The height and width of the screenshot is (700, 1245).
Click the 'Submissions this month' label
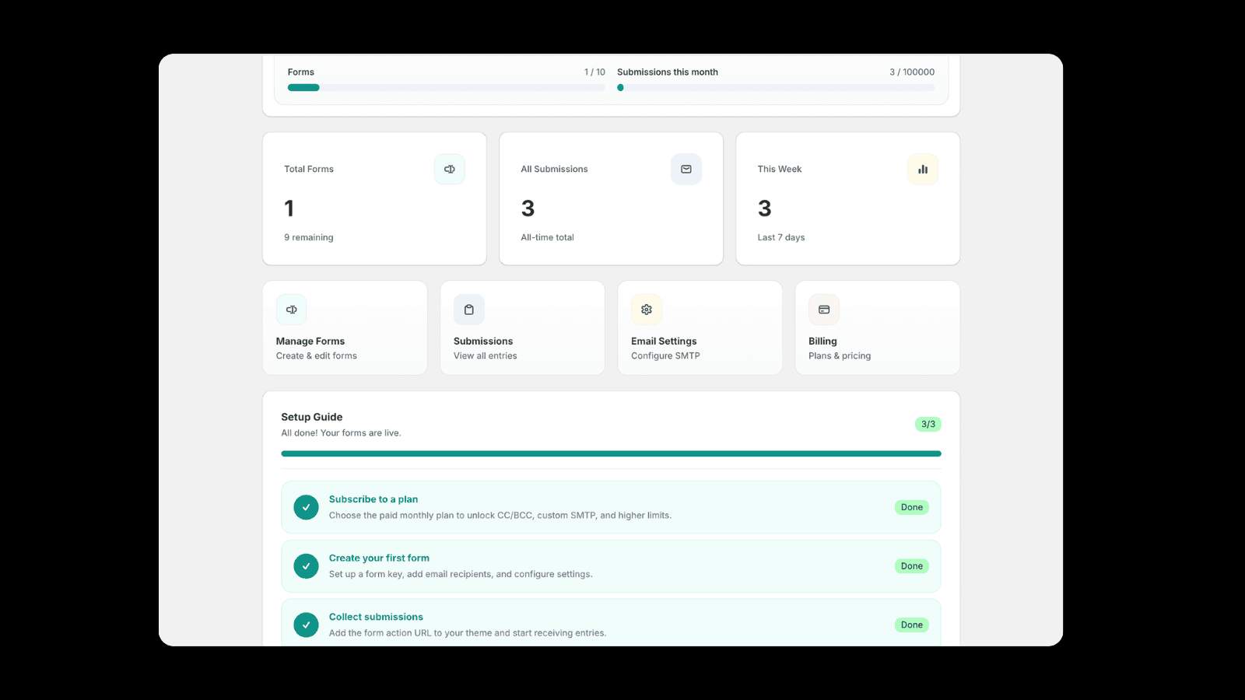coord(668,72)
